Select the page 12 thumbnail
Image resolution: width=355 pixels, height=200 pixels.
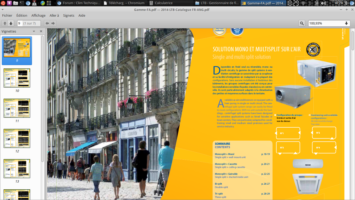pos(17,138)
